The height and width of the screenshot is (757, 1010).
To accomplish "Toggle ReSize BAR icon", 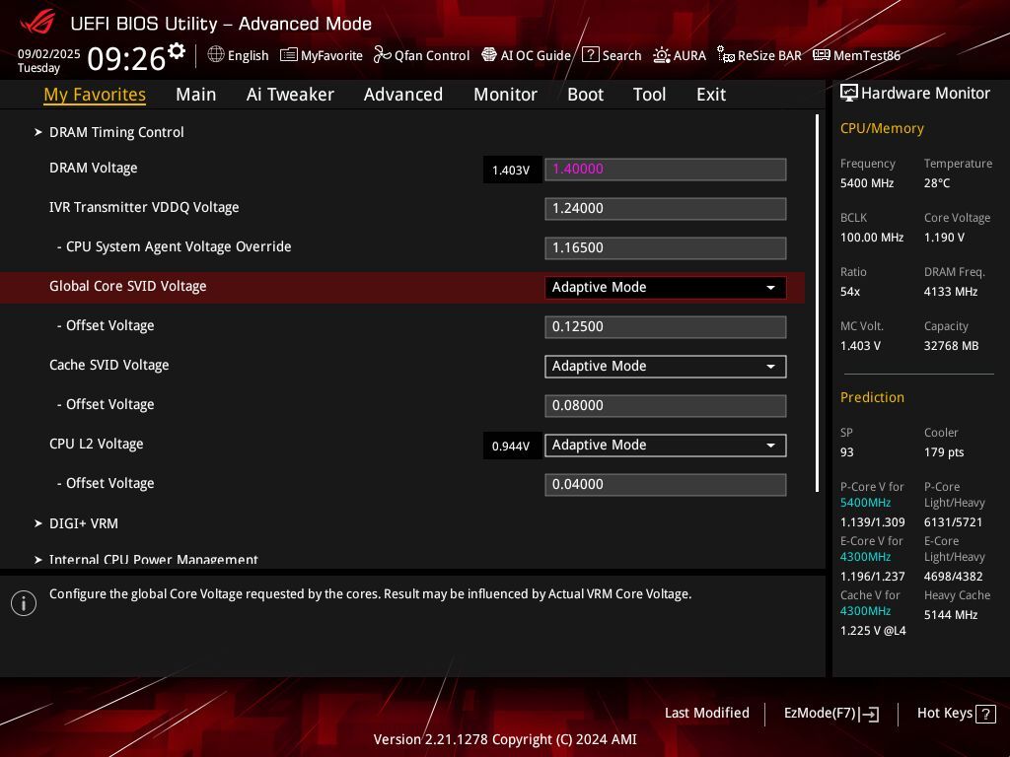I will pos(726,55).
